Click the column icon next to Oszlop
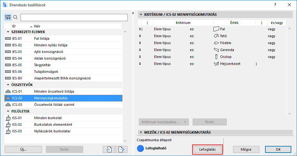Image resolution: width=297 pixels, height=156 pixels. point(216,57)
